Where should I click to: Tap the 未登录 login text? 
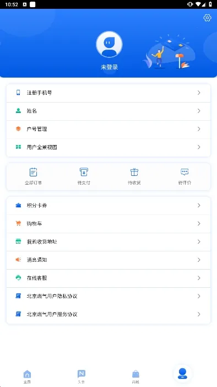click(x=109, y=67)
